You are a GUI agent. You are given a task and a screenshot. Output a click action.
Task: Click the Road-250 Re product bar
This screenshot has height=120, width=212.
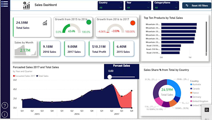tap(171, 49)
